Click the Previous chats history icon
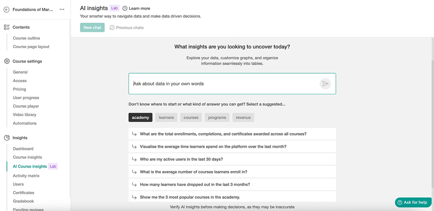 (x=112, y=27)
